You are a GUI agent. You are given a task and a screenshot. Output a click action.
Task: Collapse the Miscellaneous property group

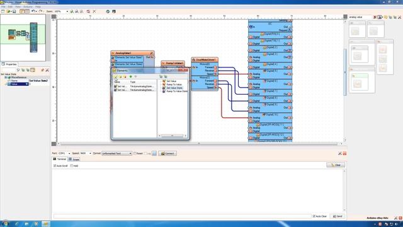pyautogui.click(x=6, y=77)
